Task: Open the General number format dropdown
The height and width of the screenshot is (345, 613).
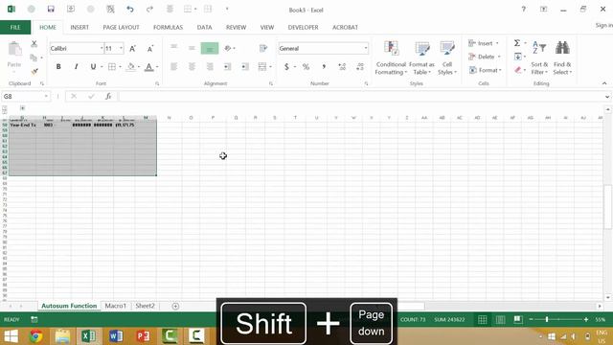Action: [x=366, y=48]
